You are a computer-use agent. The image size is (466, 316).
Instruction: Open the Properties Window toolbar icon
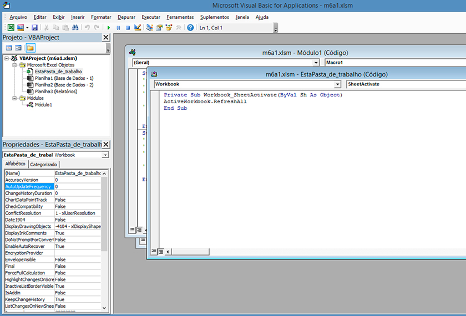click(159, 28)
